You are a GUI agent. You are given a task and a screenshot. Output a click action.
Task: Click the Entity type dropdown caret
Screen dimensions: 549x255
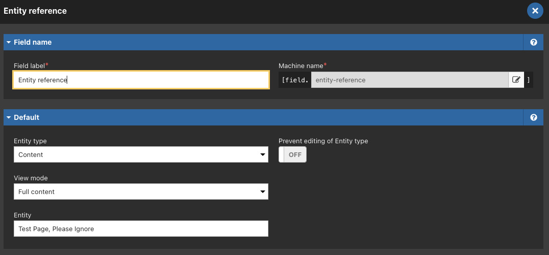point(263,155)
